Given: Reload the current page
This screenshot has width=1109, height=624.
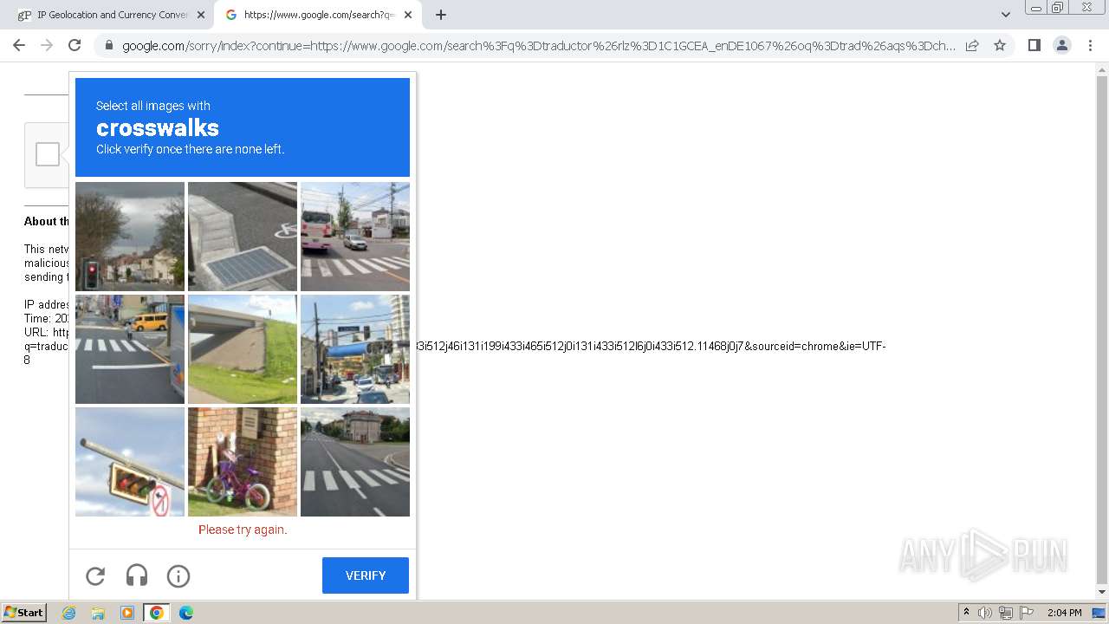Looking at the screenshot, I should point(75,45).
